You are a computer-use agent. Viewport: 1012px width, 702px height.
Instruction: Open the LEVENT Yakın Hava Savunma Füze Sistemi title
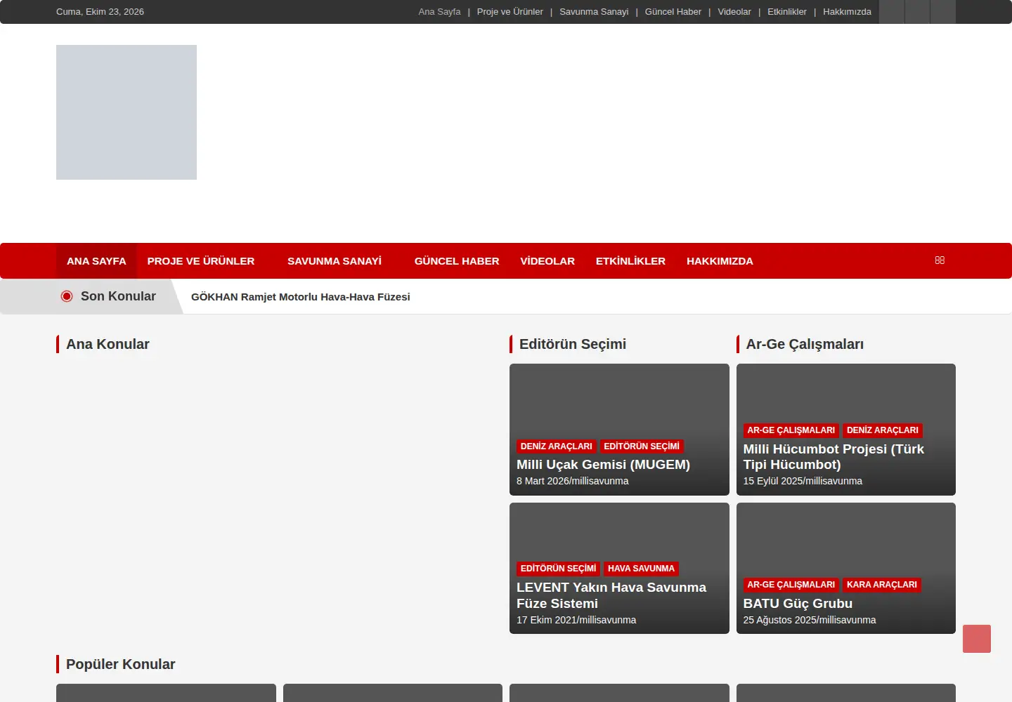point(611,595)
